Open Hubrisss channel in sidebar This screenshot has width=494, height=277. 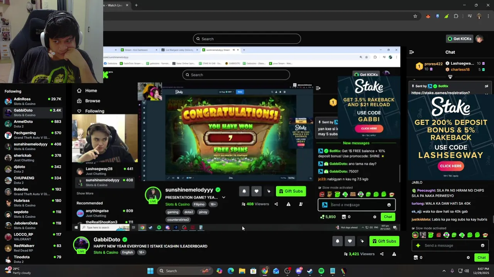pyautogui.click(x=33, y=203)
